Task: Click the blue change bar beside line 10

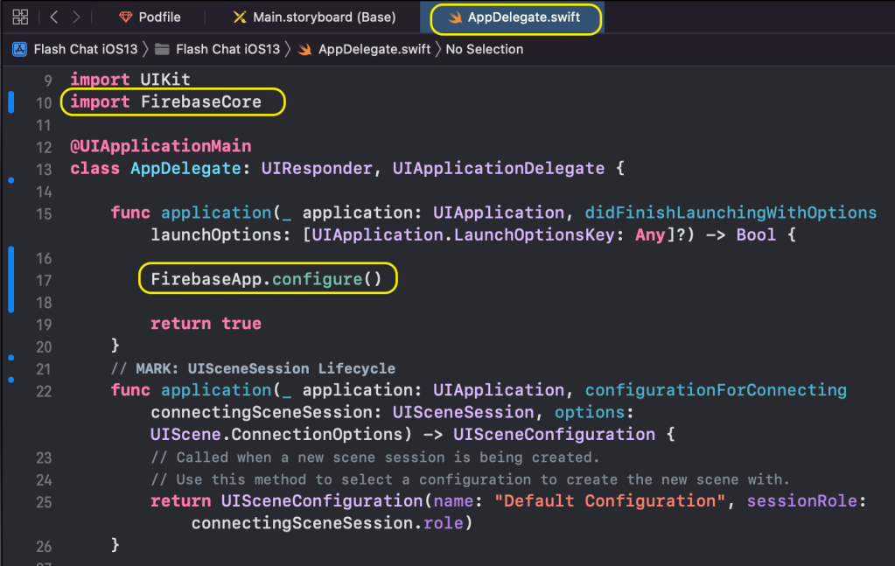Action: click(10, 102)
